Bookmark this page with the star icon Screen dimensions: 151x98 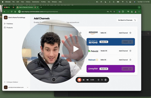114,12
